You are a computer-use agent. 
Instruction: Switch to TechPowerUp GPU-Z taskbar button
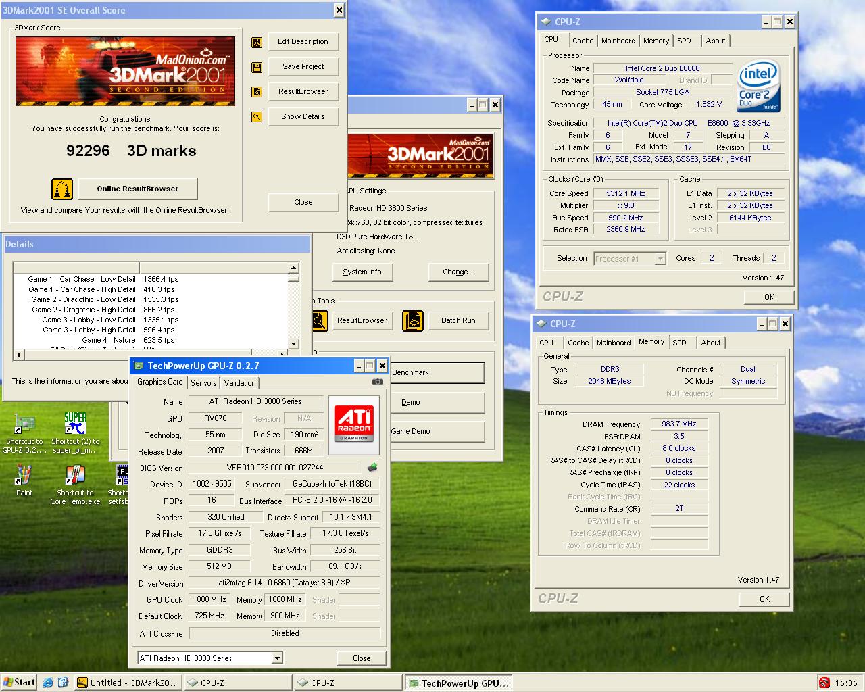click(x=458, y=683)
